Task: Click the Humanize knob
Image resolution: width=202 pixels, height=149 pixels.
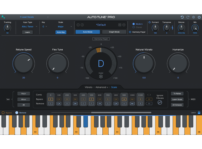Action: point(178,63)
